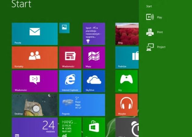Launch Internet Explorer tile
The image size is (192, 137).
pyautogui.click(x=70, y=81)
